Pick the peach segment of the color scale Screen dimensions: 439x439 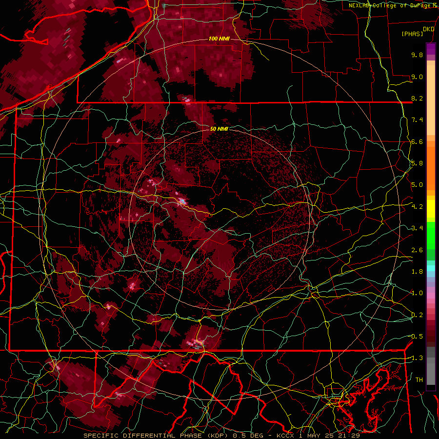point(431,100)
